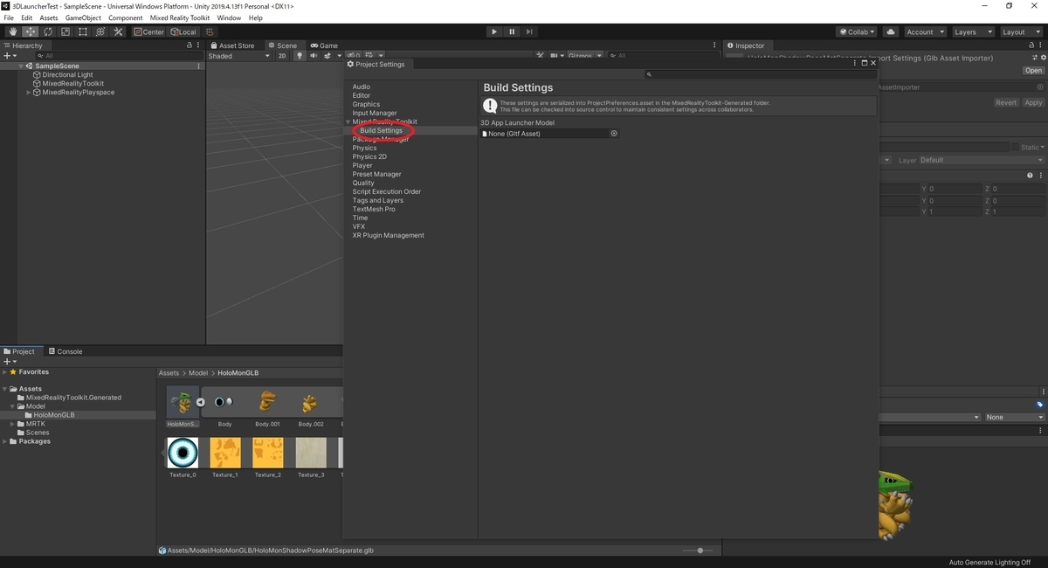Screen dimensions: 1048x568
Task: Start Play mode
Action: [494, 31]
